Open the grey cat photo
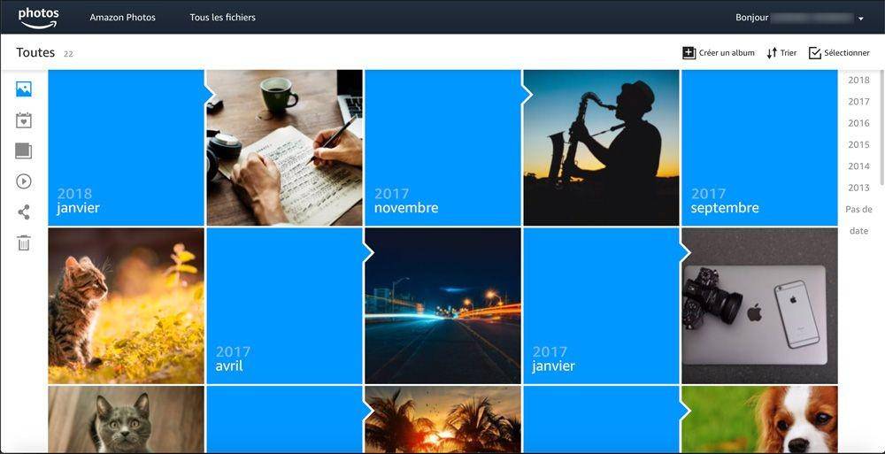The height and width of the screenshot is (454, 885). (126, 419)
